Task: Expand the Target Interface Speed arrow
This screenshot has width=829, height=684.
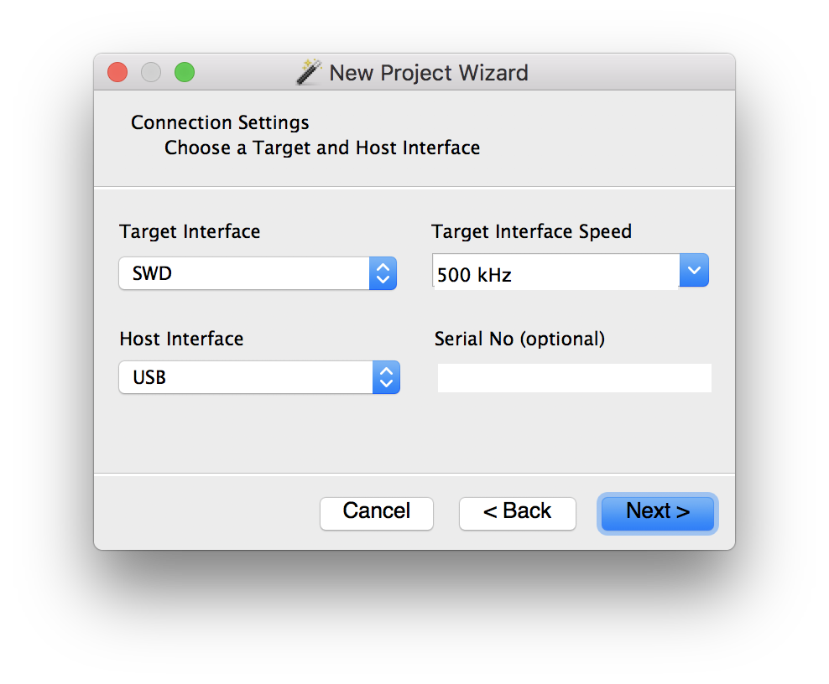Action: (x=694, y=270)
